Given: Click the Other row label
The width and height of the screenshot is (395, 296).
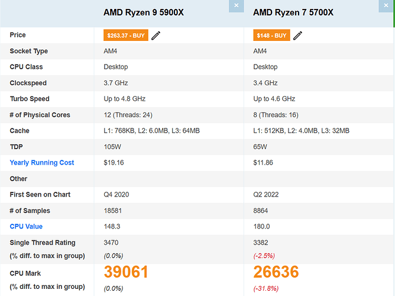Looking at the screenshot, I should (x=18, y=179).
